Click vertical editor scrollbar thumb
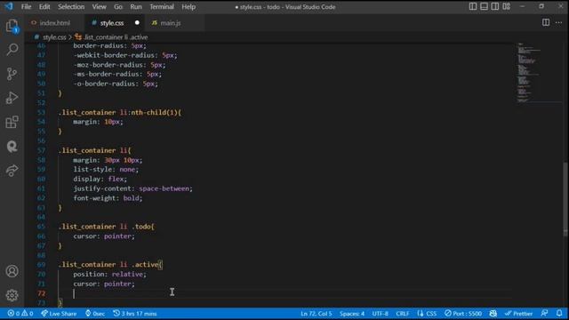This screenshot has height=320, width=569. pyautogui.click(x=565, y=199)
